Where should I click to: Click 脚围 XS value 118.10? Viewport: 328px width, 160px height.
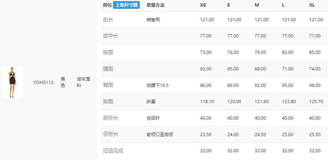tap(207, 102)
